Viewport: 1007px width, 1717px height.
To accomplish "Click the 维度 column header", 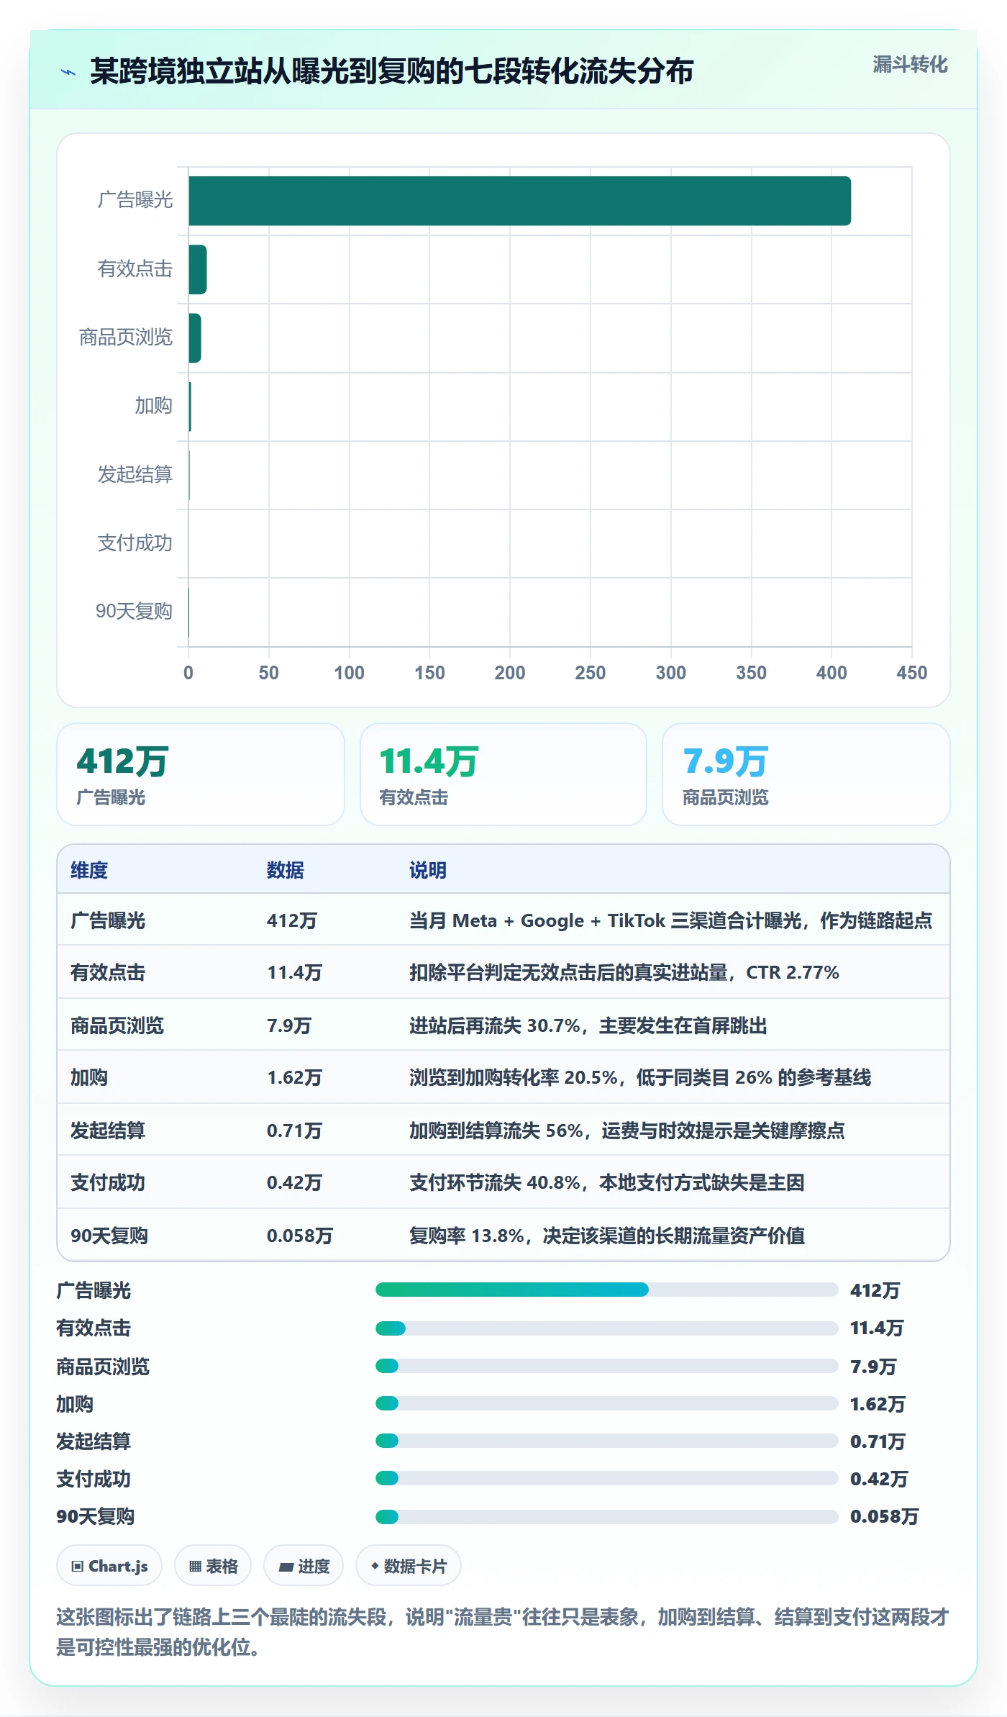I will [x=89, y=870].
